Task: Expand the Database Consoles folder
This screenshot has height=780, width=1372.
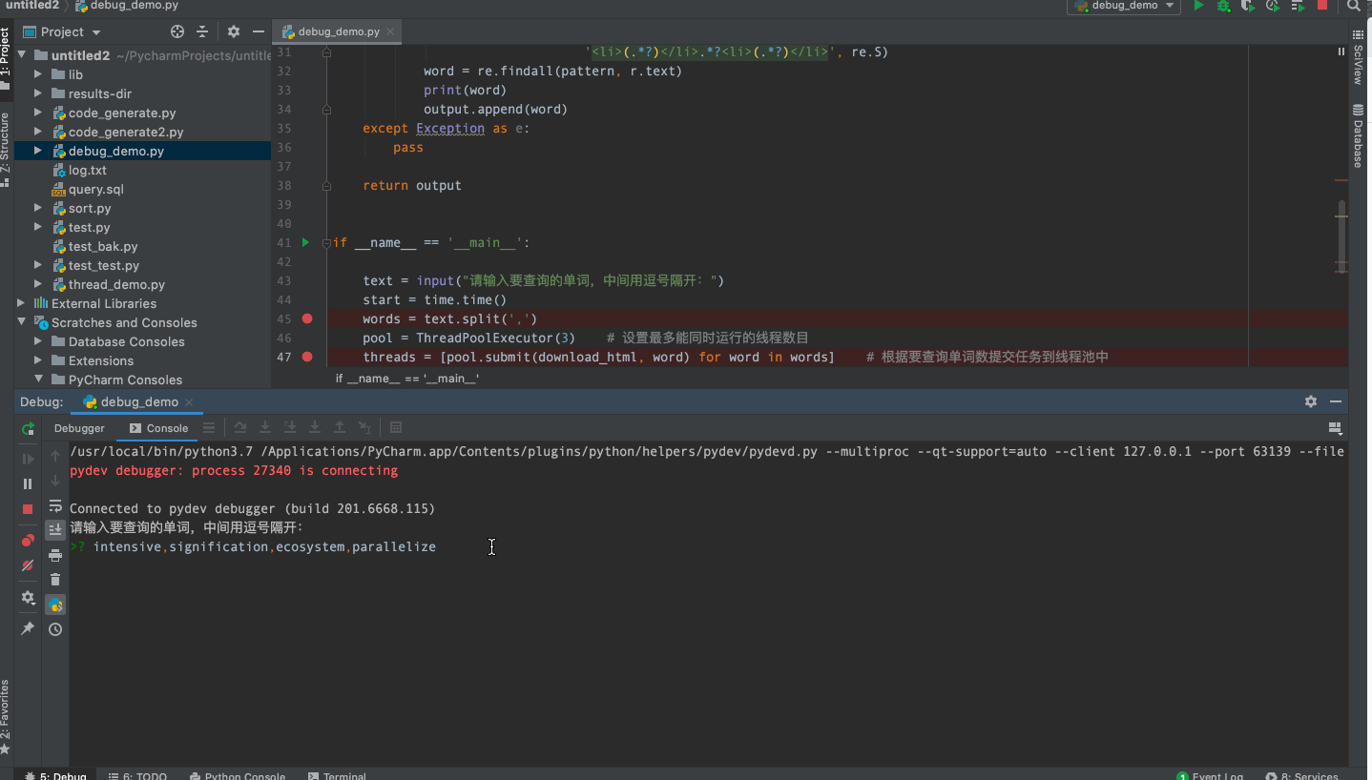Action: pos(38,341)
